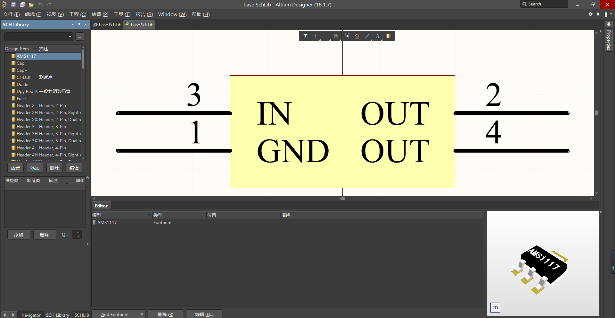Screen dimensions: 615x318
Task: Open the user account icon
Action: [607, 14]
